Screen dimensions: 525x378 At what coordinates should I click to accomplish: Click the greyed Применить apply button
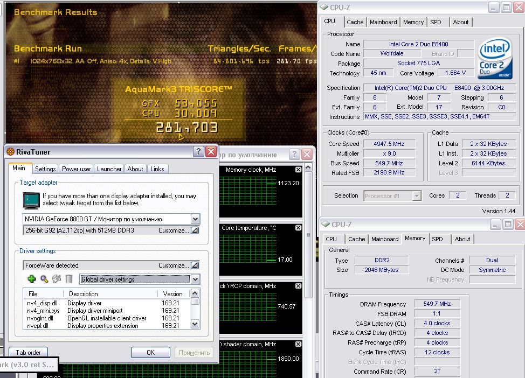pos(194,352)
